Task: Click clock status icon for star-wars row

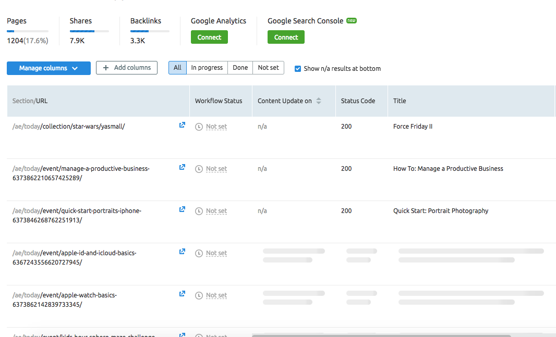Action: [199, 127]
